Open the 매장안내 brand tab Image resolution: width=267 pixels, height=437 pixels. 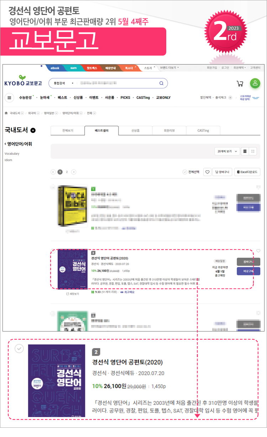click(111, 68)
